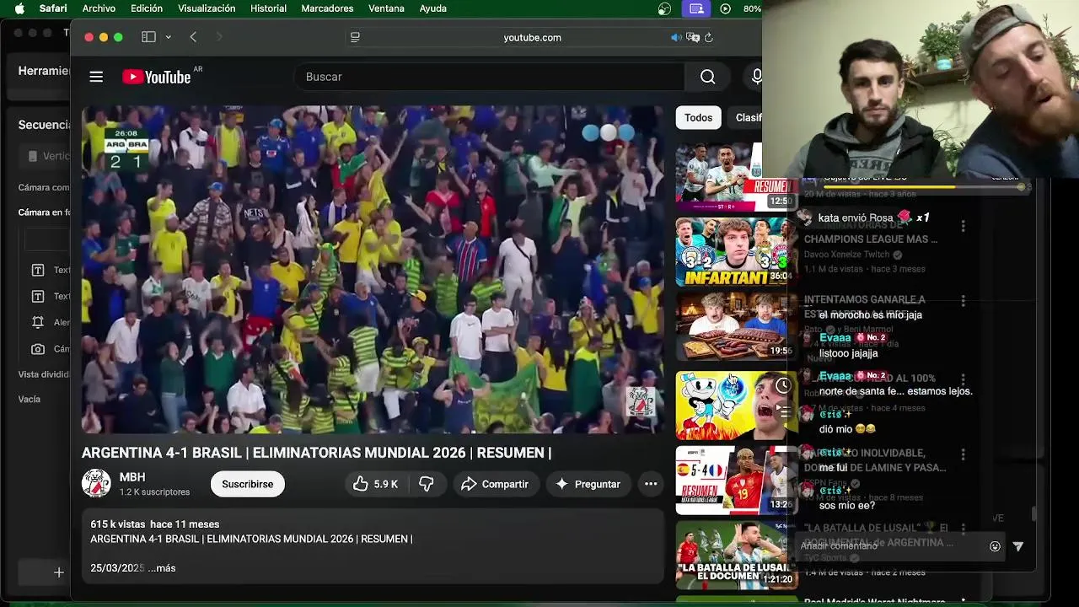The height and width of the screenshot is (607, 1079).
Task: Add to Watch Later on Cuphead thumbnail
Action: point(783,386)
